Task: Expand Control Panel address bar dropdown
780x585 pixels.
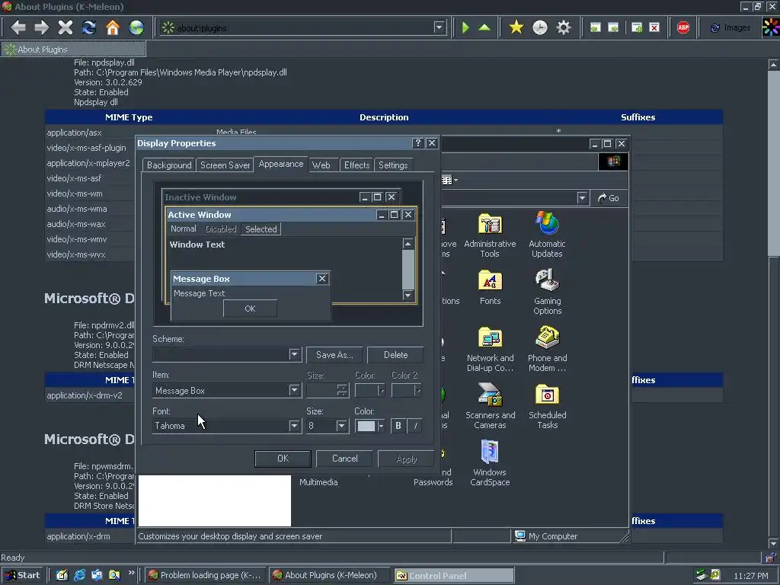Action: (x=582, y=198)
